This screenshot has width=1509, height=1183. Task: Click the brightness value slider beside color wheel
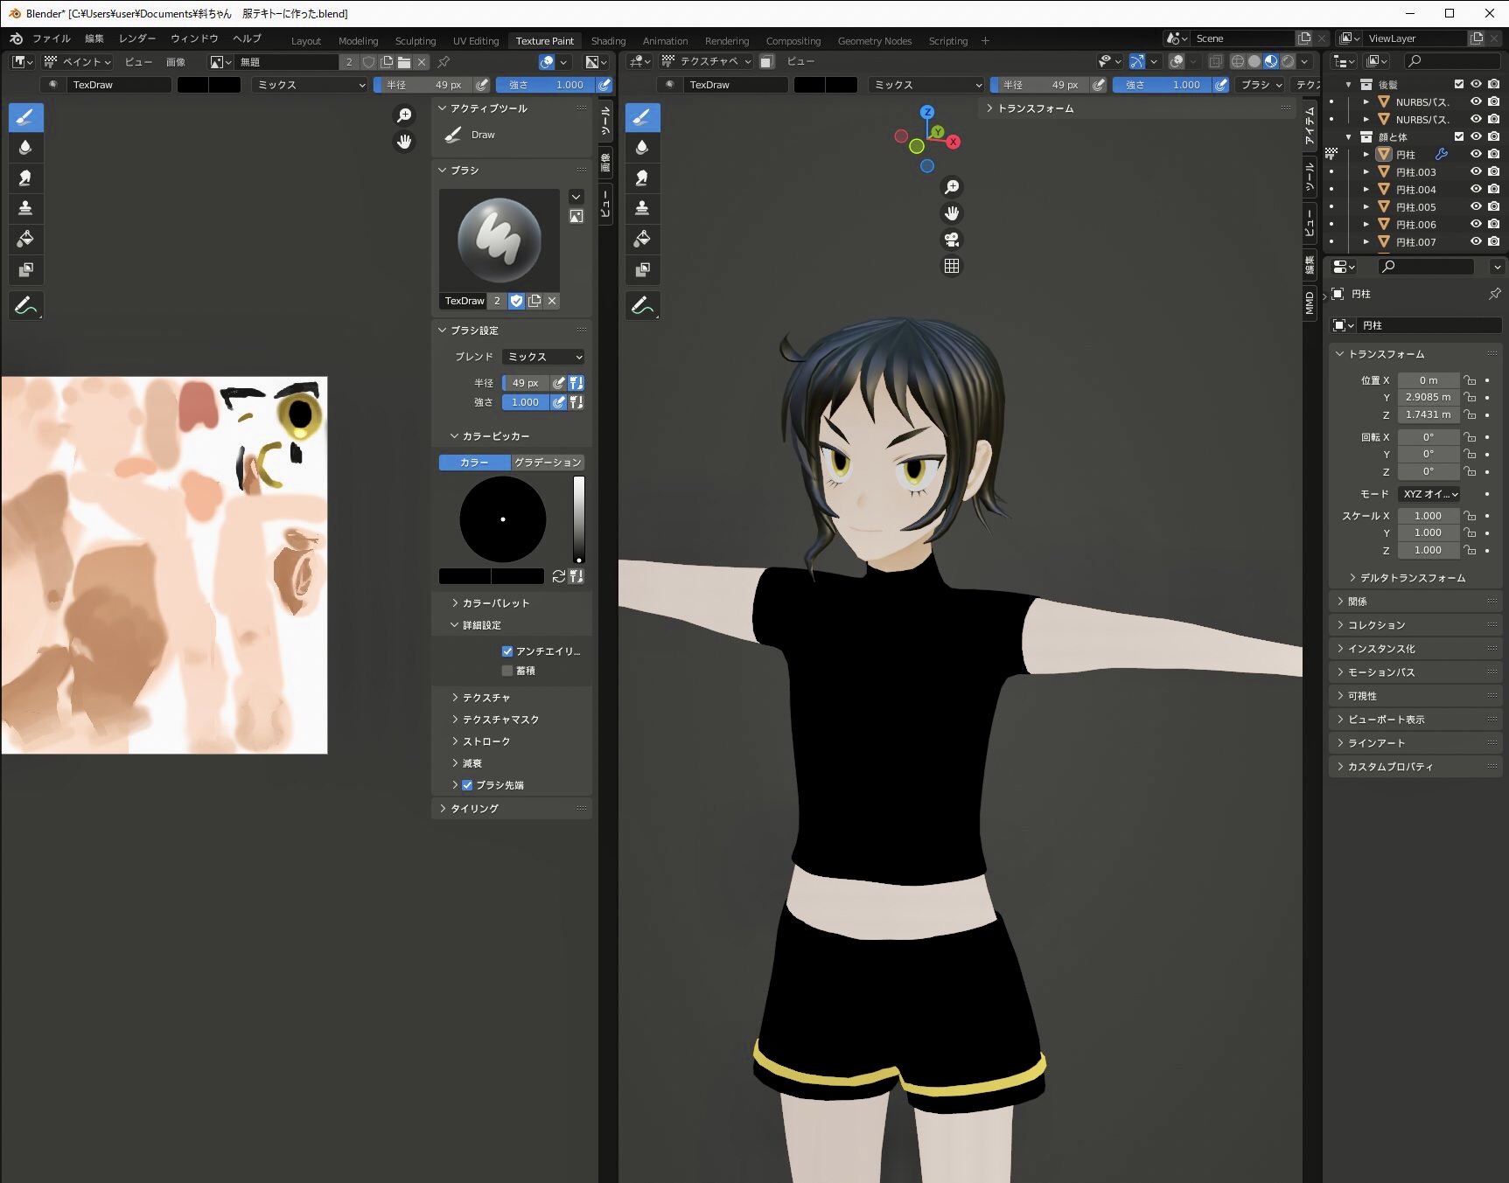tap(578, 519)
